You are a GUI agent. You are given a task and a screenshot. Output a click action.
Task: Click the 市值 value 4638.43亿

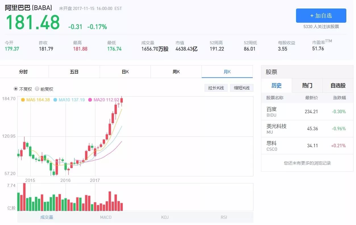[186, 49]
